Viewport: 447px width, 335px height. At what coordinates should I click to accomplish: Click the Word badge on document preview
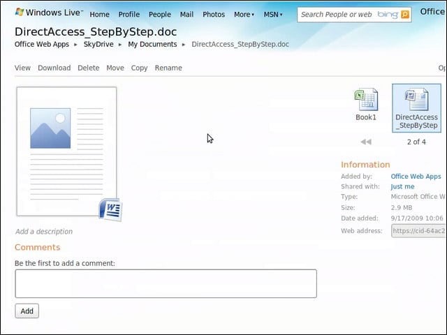[110, 209]
